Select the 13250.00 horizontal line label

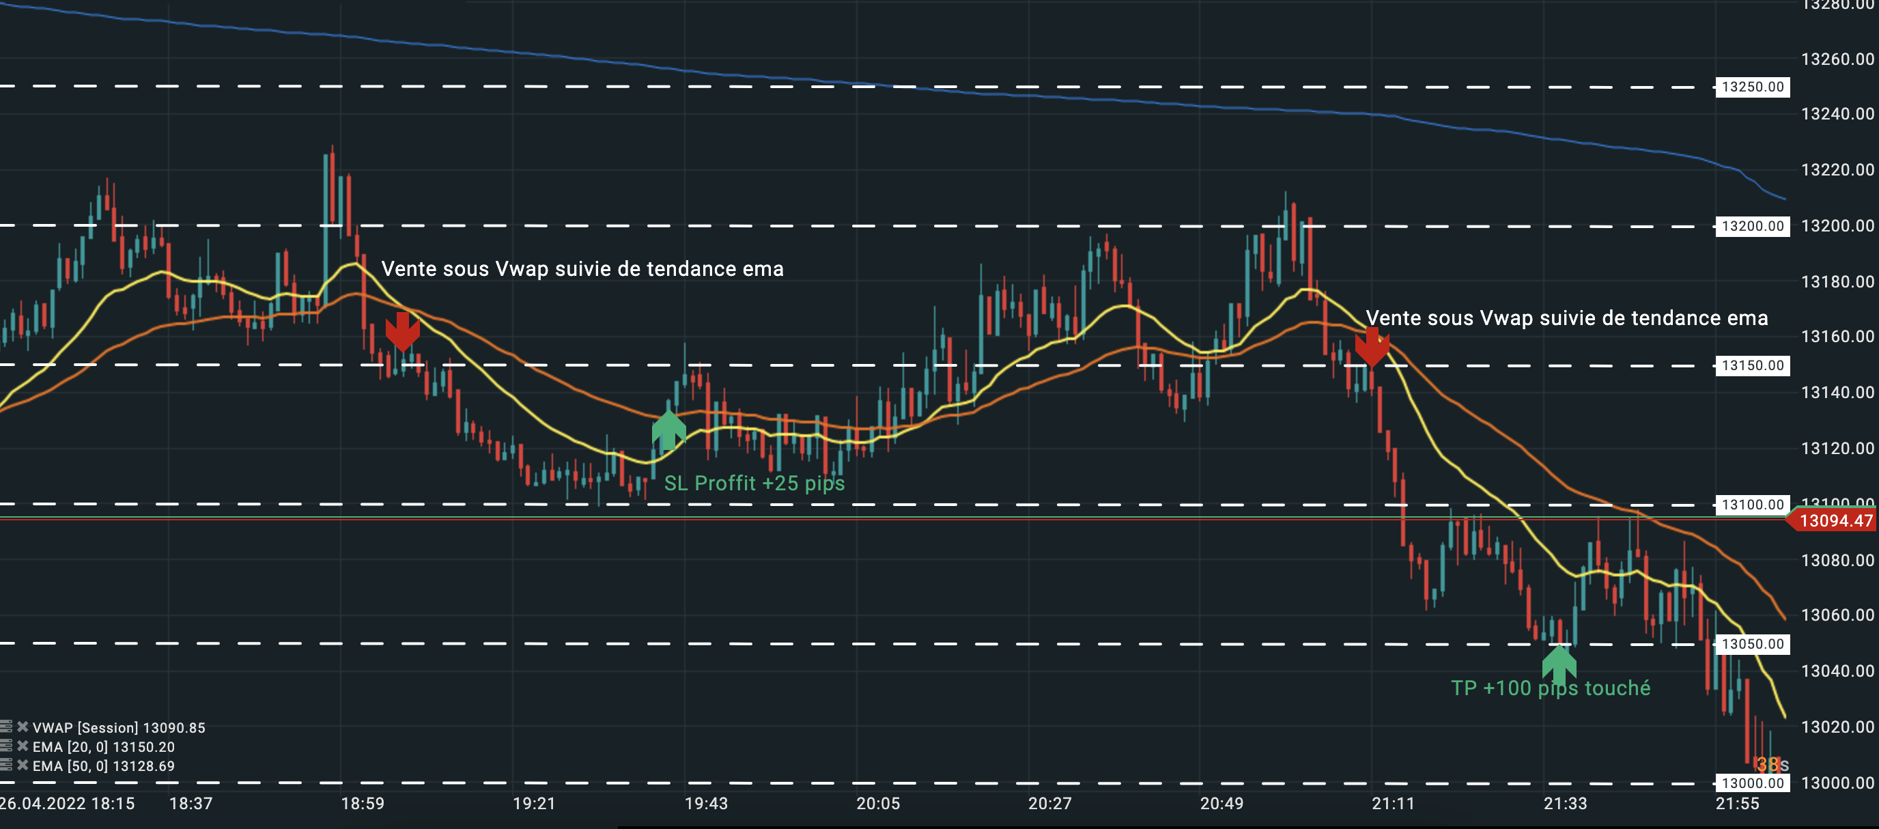[1752, 87]
